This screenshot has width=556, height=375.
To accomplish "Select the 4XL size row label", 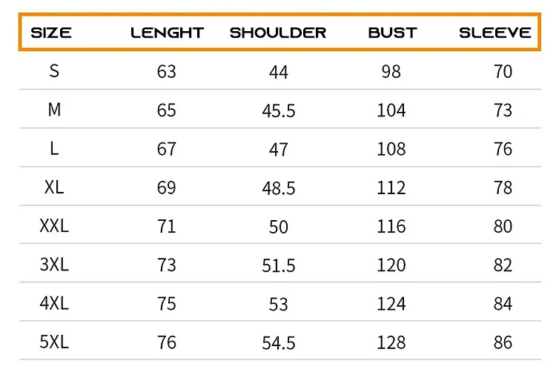I will 54,303.
